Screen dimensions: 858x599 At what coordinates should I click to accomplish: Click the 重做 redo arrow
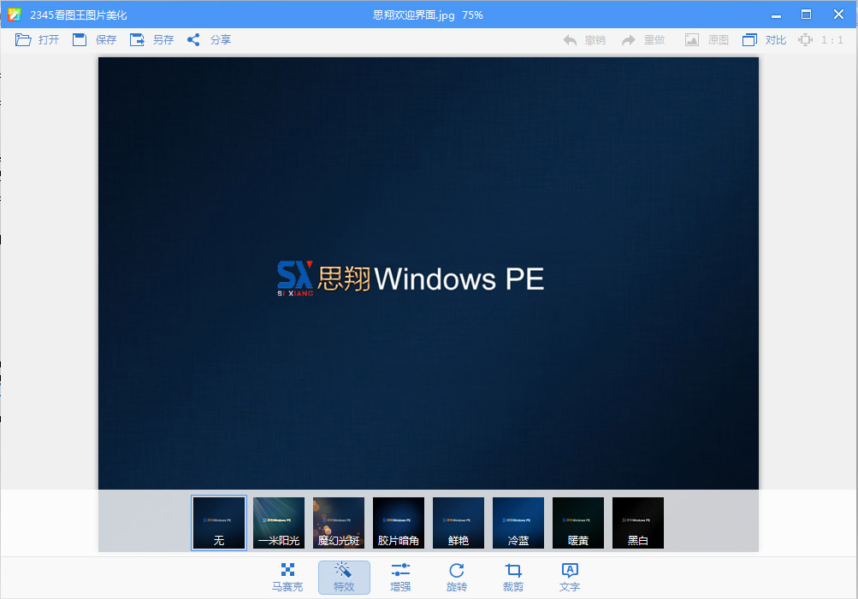pos(628,40)
